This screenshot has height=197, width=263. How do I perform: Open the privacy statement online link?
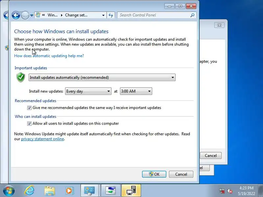point(42,139)
